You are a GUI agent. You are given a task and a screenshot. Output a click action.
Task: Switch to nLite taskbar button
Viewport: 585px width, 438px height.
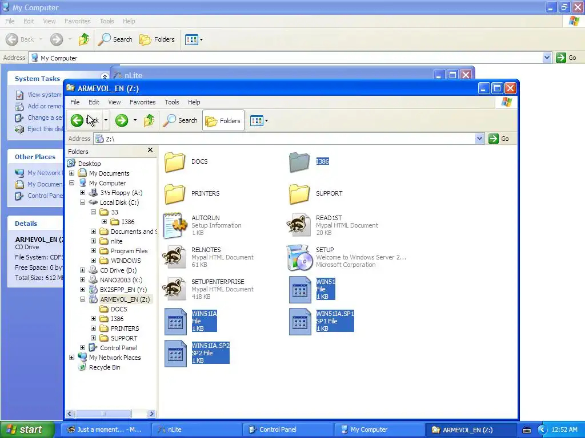(197, 429)
